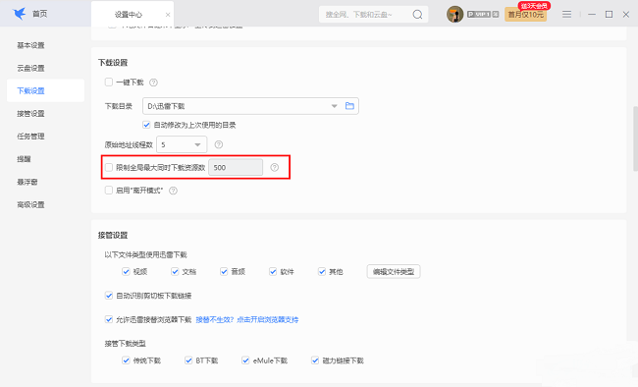The height and width of the screenshot is (387, 638).
Task: Uncheck the 音频 file type
Action: [224, 271]
